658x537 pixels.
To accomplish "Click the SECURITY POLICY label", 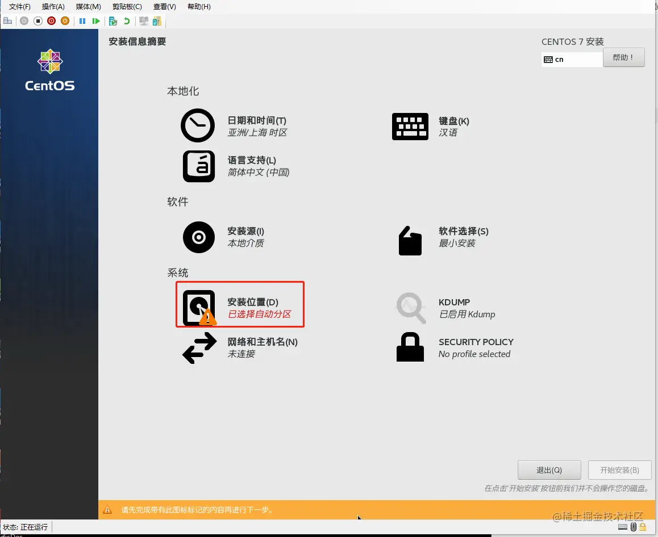I will point(476,342).
